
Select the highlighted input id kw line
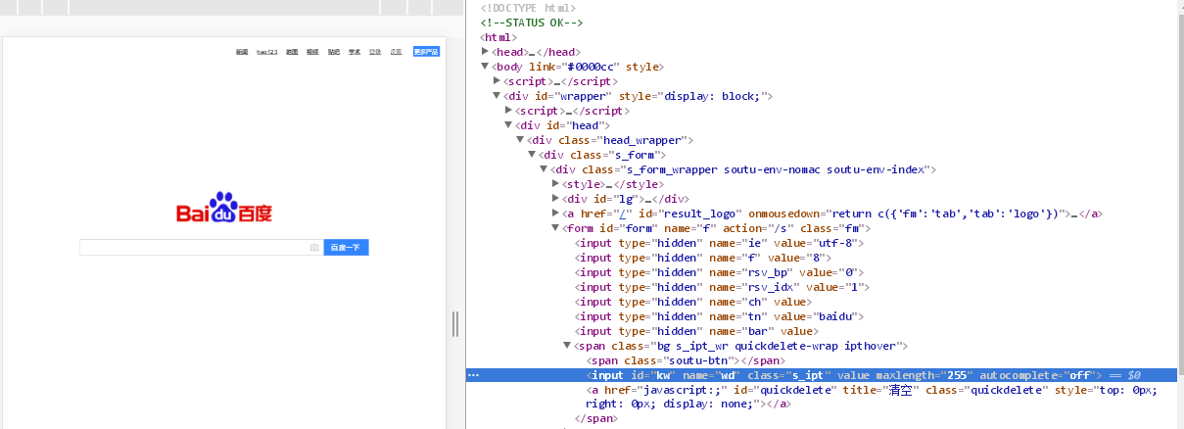824,375
